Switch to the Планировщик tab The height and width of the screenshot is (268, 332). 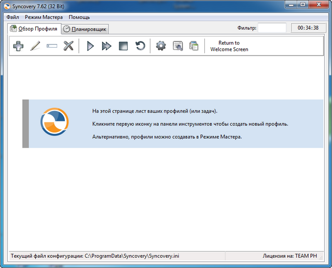[86, 29]
